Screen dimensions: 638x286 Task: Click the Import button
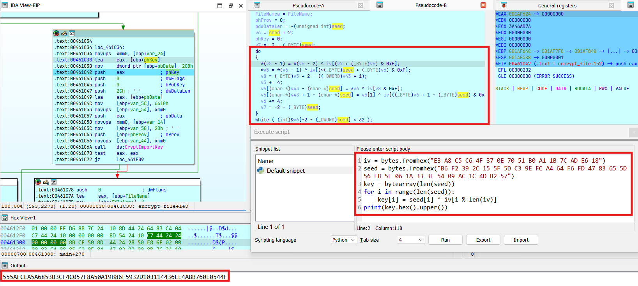521,240
